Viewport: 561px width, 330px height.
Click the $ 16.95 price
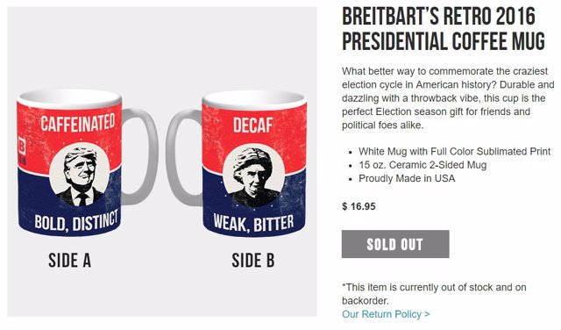pos(359,206)
